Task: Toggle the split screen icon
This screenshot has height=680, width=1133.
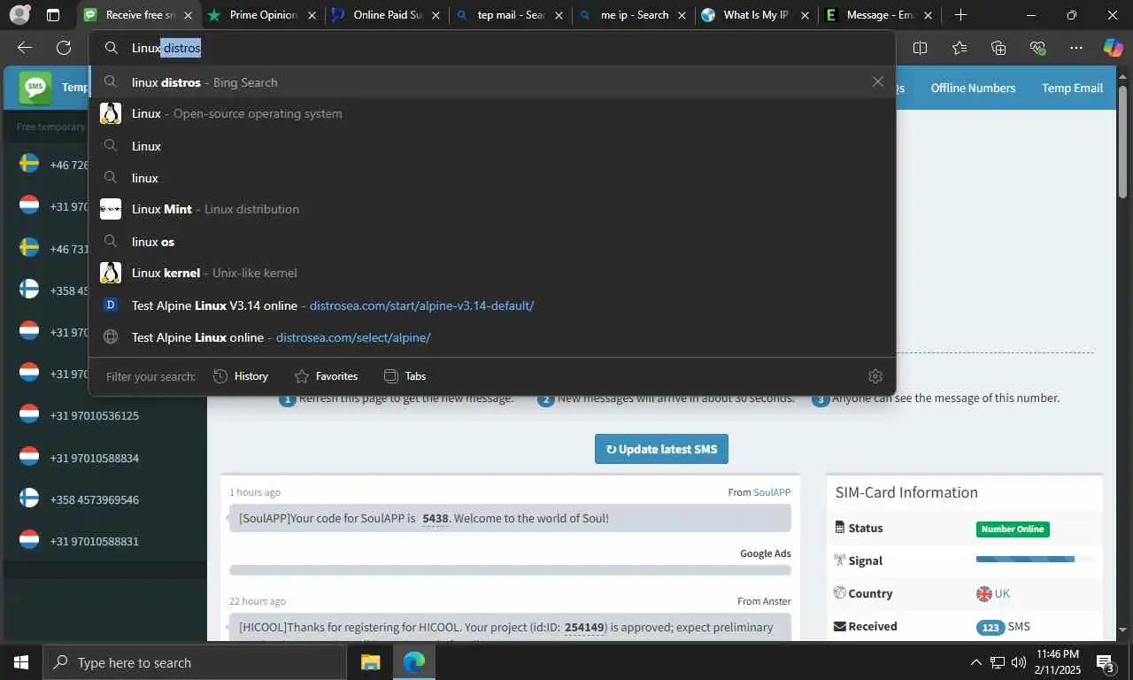Action: coord(920,48)
